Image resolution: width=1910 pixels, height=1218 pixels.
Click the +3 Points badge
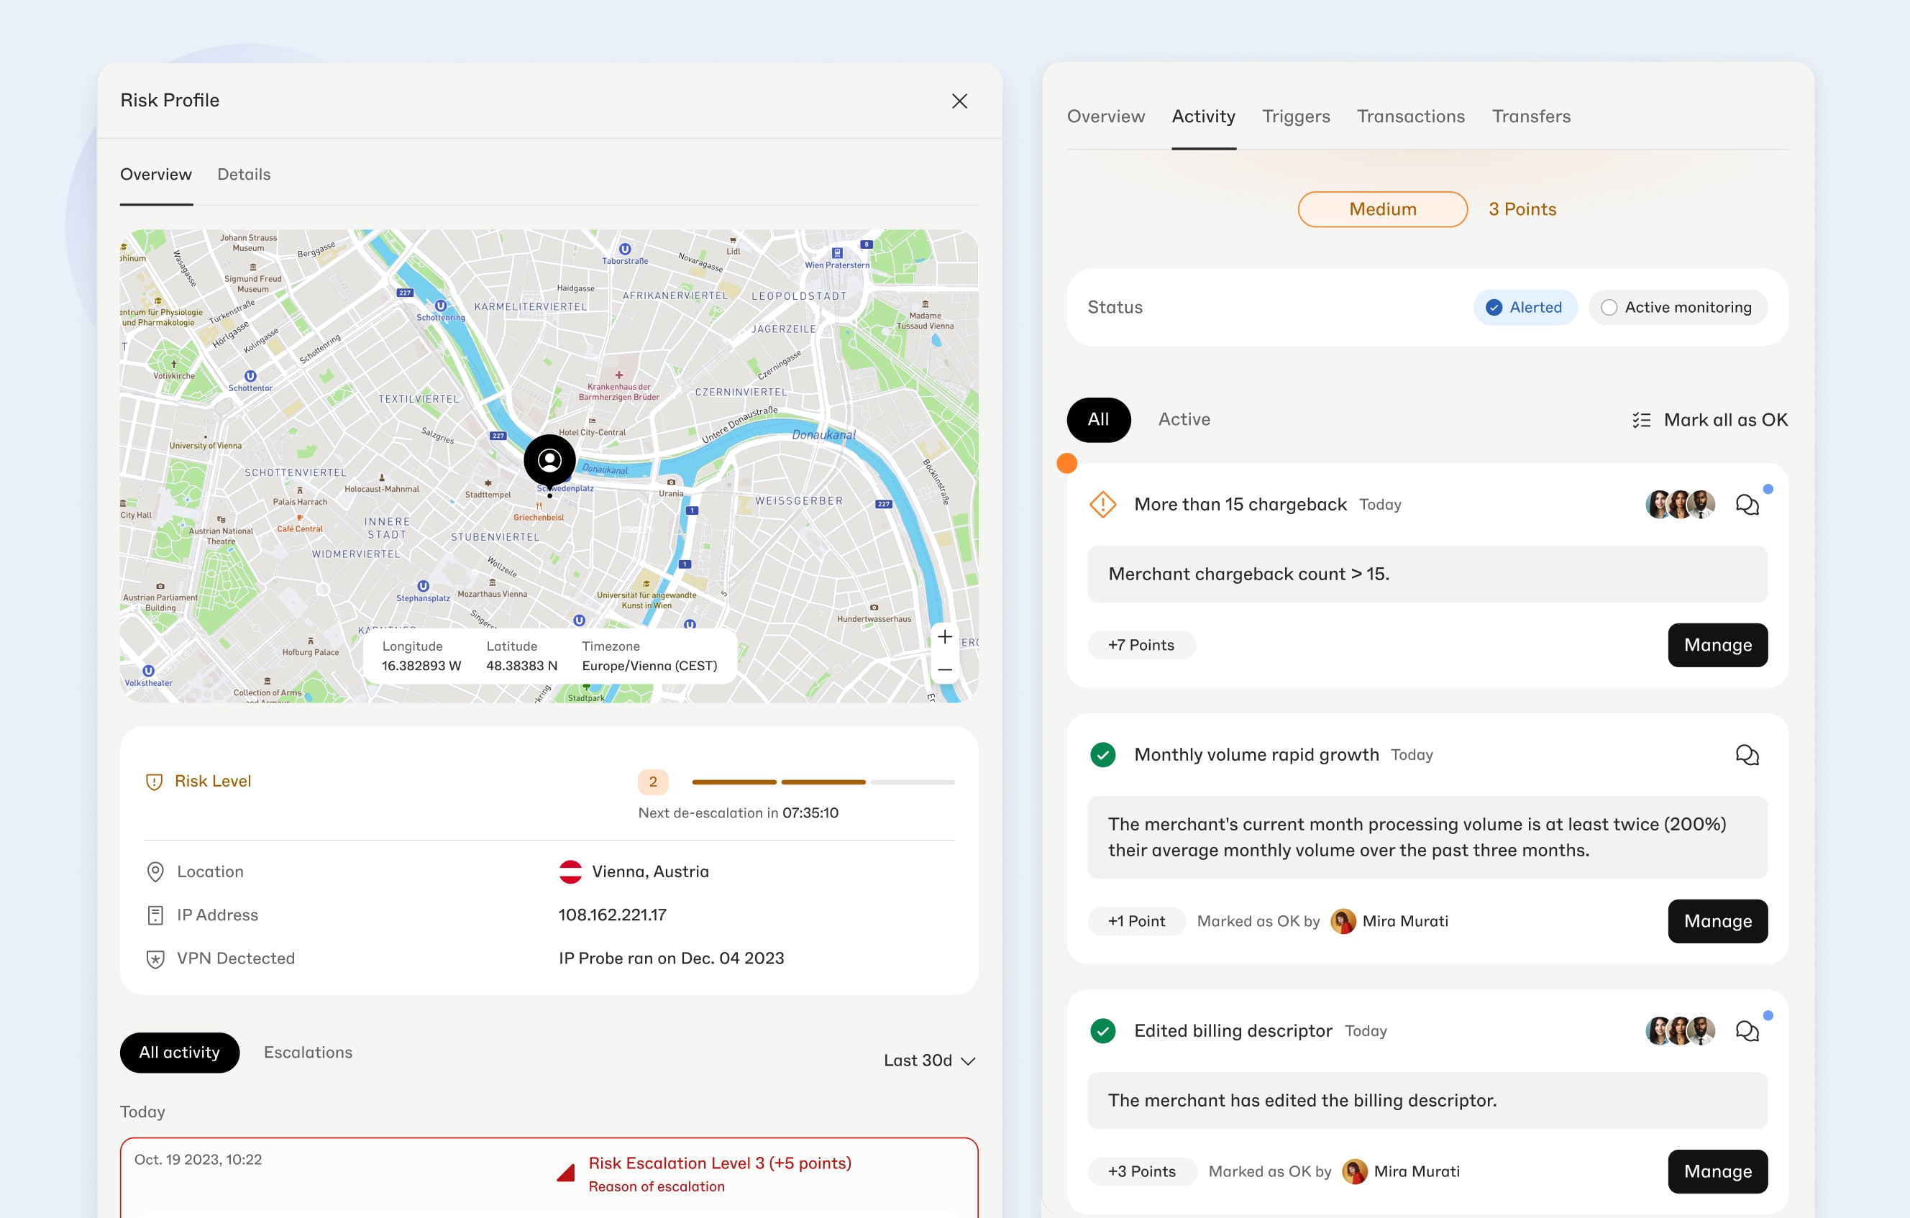(x=1142, y=1172)
